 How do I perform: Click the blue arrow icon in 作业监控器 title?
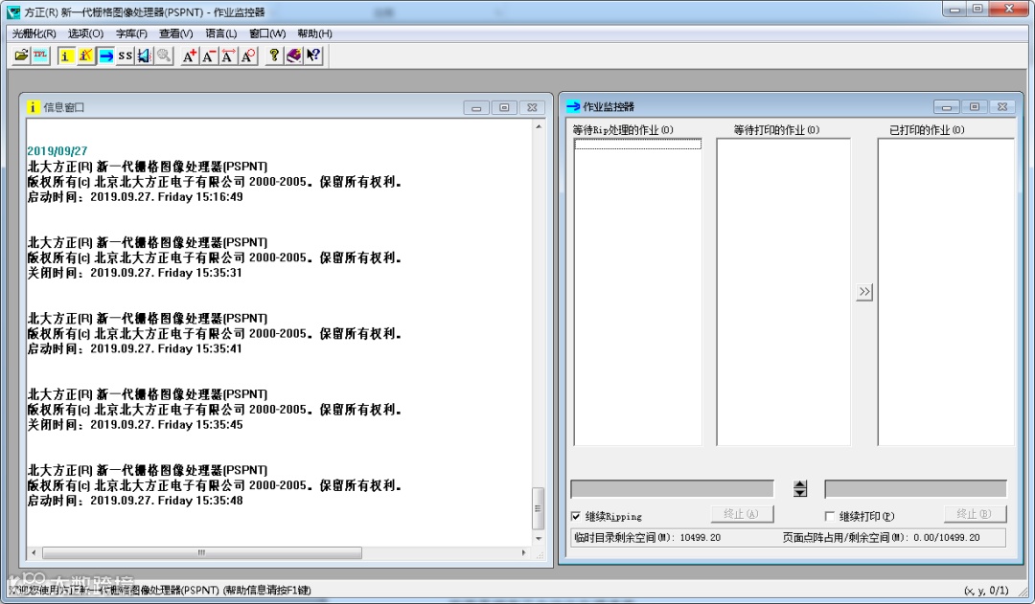(x=573, y=106)
